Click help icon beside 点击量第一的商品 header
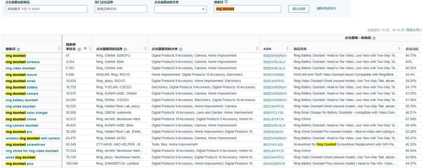The width and height of the screenshot is (422, 168). pos(374,38)
